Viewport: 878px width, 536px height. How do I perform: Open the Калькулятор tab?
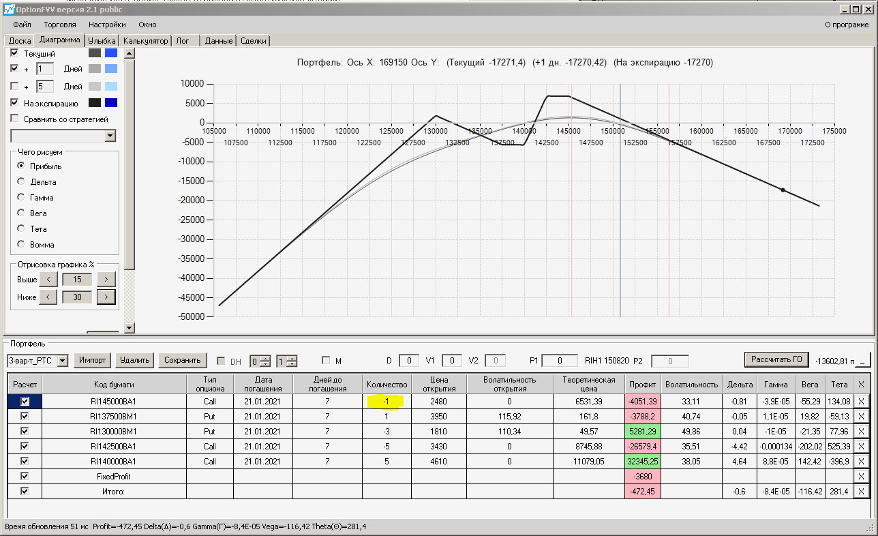click(x=145, y=41)
